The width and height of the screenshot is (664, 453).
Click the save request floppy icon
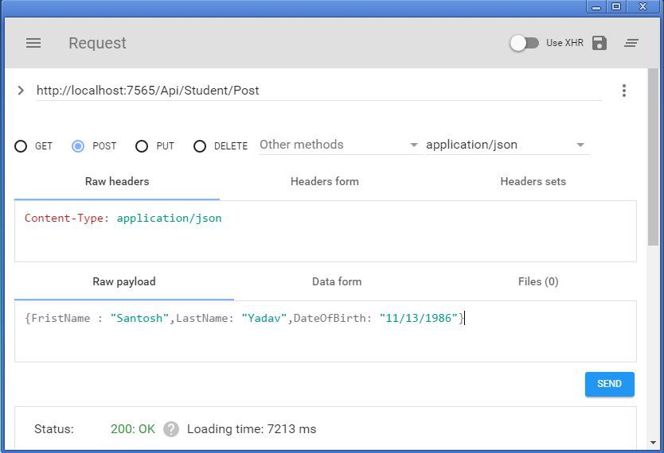pyautogui.click(x=600, y=43)
